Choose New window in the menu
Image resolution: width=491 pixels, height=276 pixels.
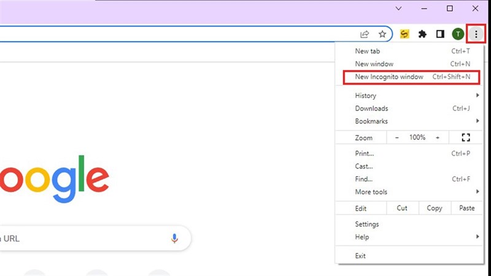point(409,64)
